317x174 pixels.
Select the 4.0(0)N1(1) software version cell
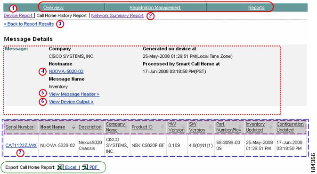(201, 145)
